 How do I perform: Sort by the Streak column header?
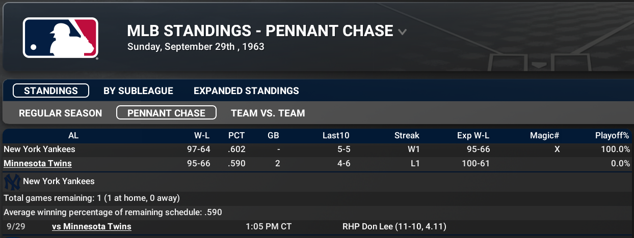(x=407, y=135)
